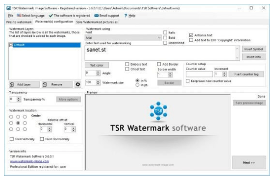Click Insert counter tag button
The height and width of the screenshot is (179, 273).
[x=246, y=75]
